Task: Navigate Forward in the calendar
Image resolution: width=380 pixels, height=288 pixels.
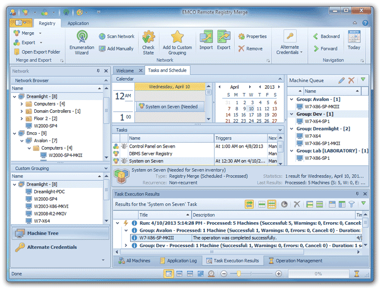Action: (325, 49)
